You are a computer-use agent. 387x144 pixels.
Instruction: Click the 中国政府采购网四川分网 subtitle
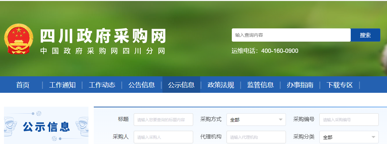[x=103, y=51]
